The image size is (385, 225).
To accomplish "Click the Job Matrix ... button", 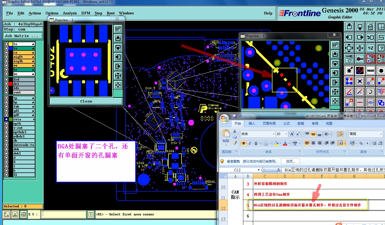I will pos(23,36).
